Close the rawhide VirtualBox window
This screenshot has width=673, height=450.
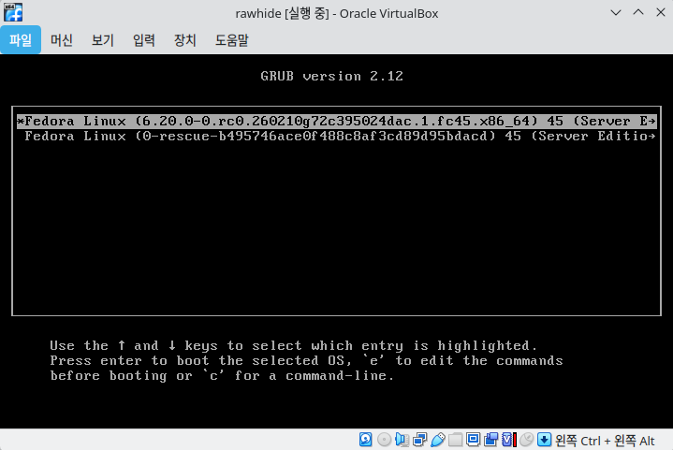coord(661,12)
